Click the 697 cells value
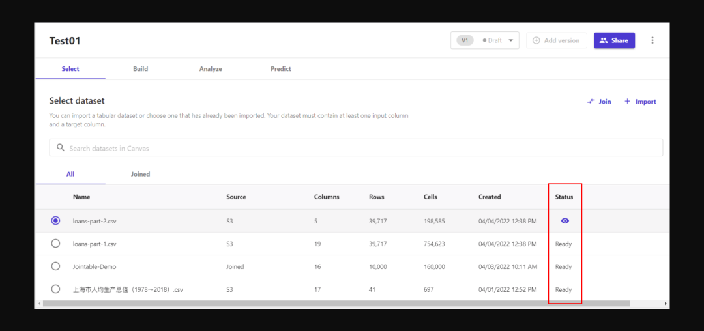The height and width of the screenshot is (331, 704). [x=429, y=290]
